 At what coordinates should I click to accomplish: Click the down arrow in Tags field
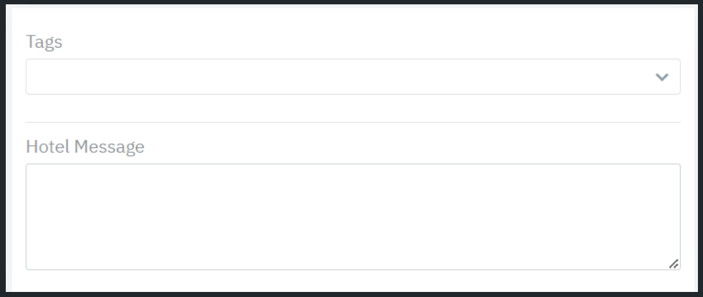coord(662,77)
